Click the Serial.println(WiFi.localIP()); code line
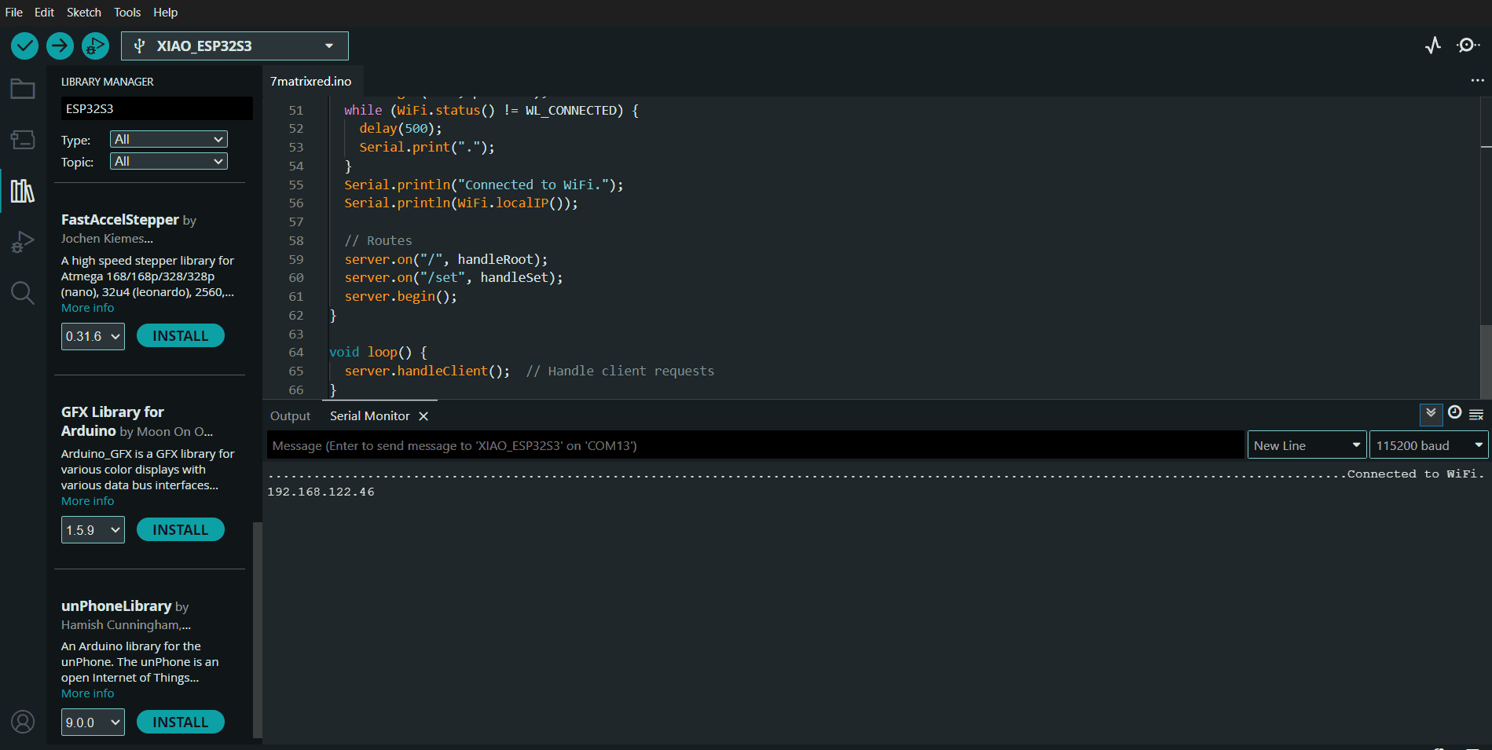 tap(461, 203)
